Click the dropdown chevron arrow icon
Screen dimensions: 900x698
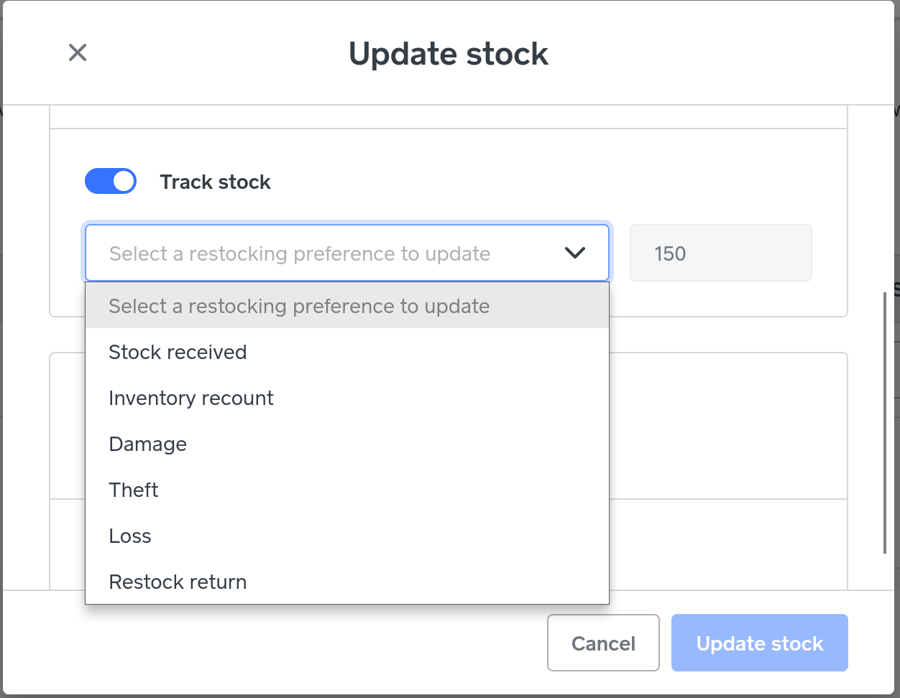[575, 253]
